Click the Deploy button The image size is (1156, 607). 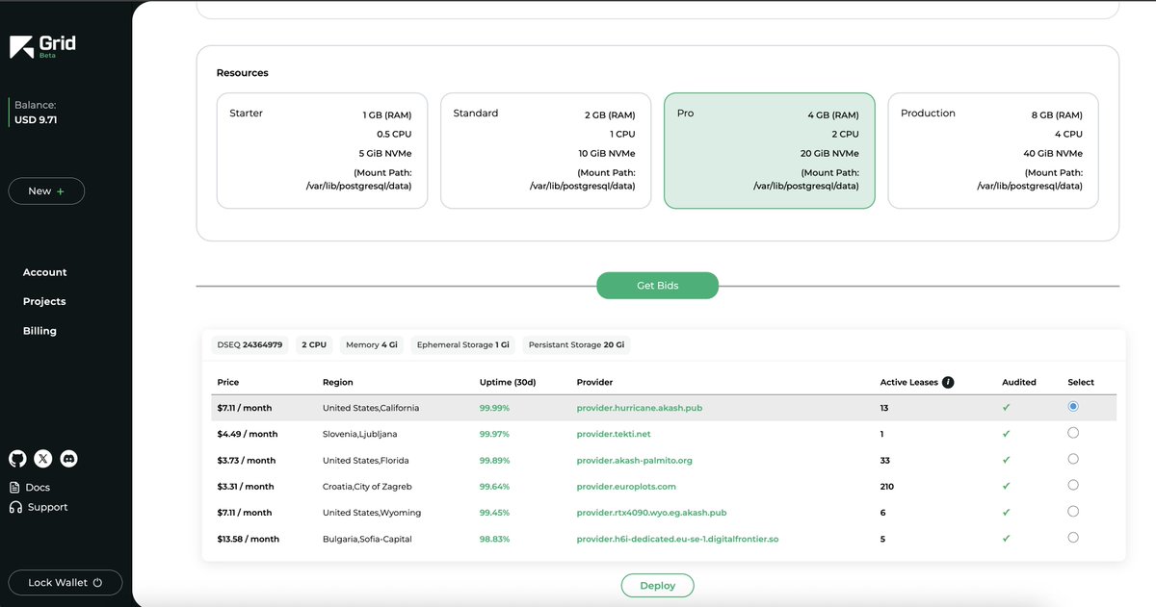658,585
